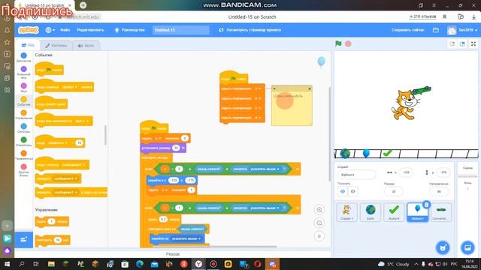This screenshot has height=270, width=481.
Task: Zoom in the code workspace
Action: 319,210
